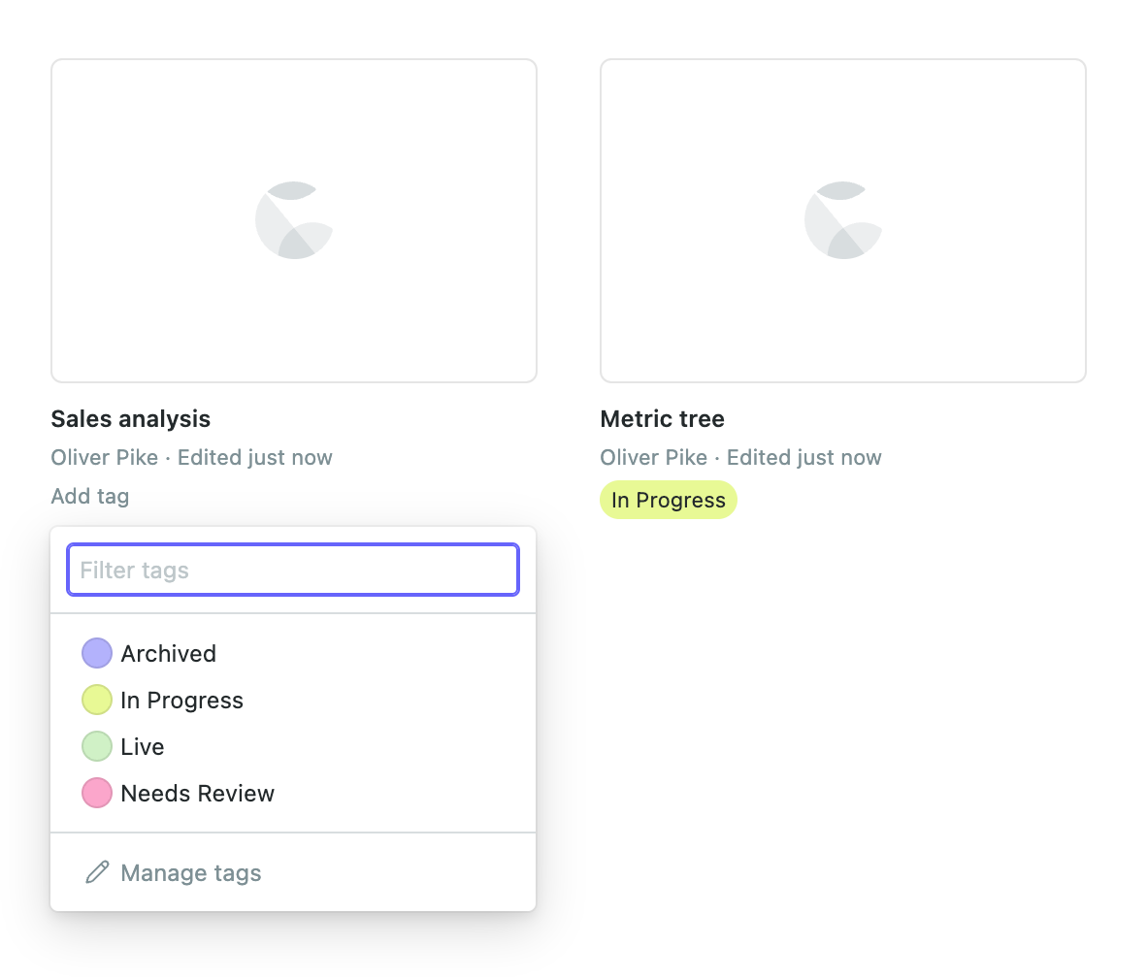
Task: Click the In Progress tag pill under Metric tree
Action: tap(669, 500)
